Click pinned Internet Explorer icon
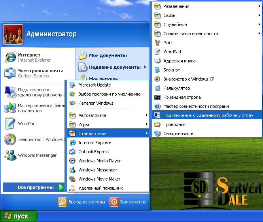This screenshot has width=263, height=222. click(x=10, y=57)
